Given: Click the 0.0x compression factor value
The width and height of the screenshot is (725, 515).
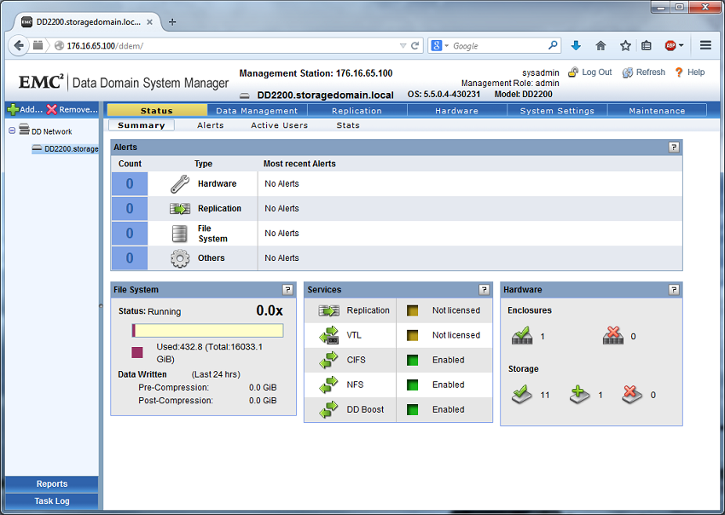Looking at the screenshot, I should point(270,310).
